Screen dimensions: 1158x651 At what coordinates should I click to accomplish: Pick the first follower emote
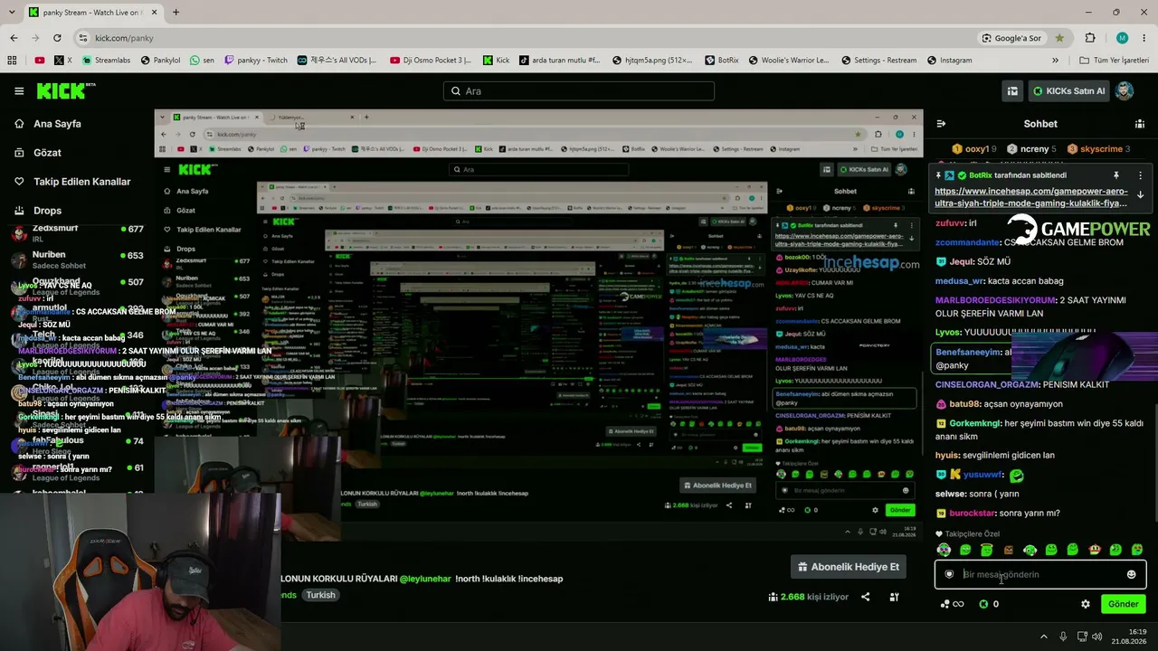point(944,550)
